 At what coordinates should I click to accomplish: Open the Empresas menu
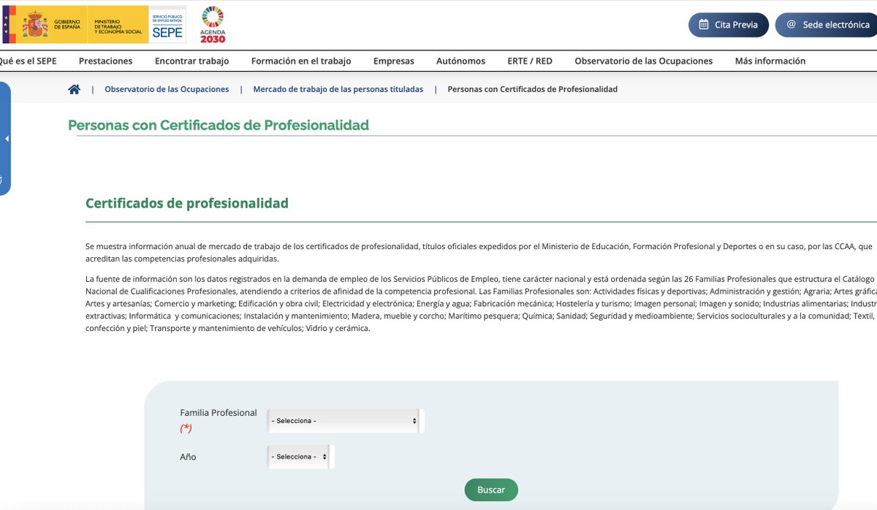point(394,61)
